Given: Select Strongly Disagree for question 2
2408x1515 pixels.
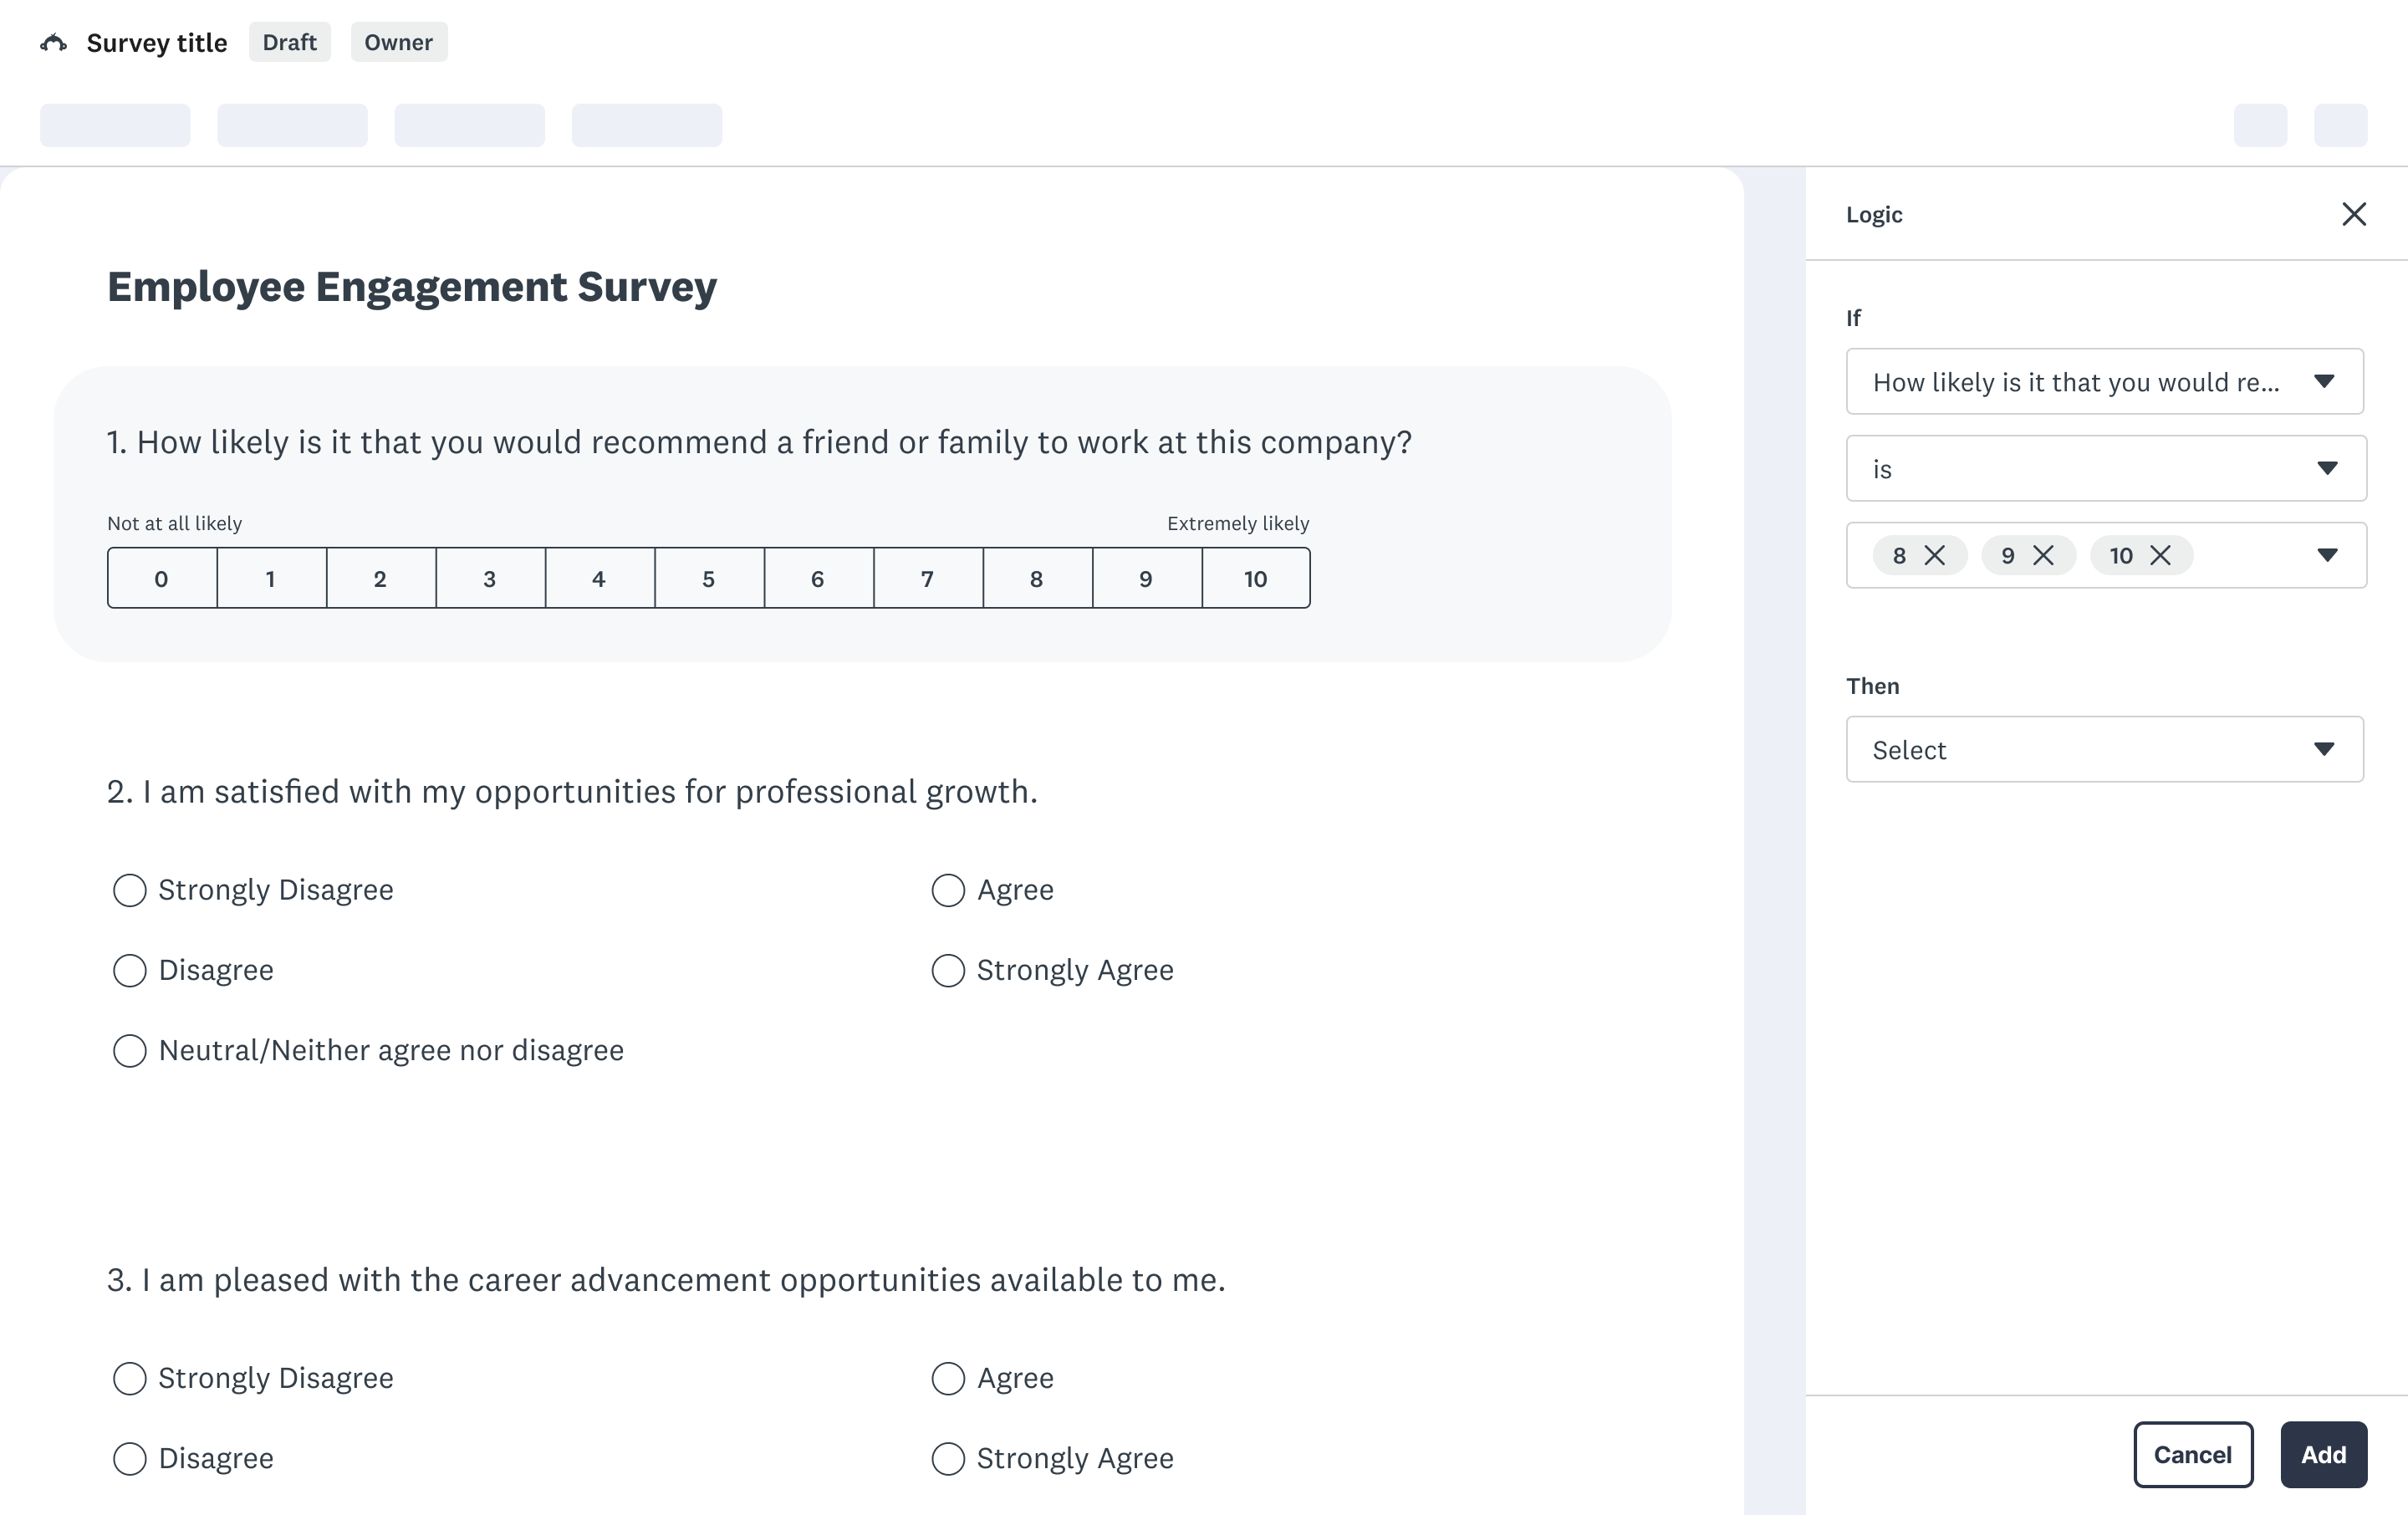Looking at the screenshot, I should pyautogui.click(x=130, y=890).
